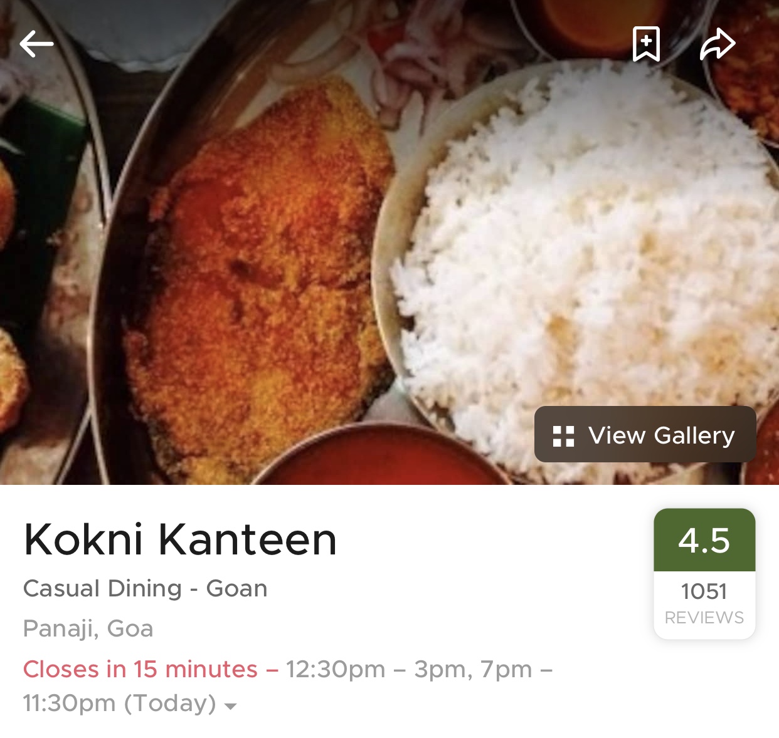Go back using the arrow icon
Screen dimensions: 779x738
[x=36, y=44]
